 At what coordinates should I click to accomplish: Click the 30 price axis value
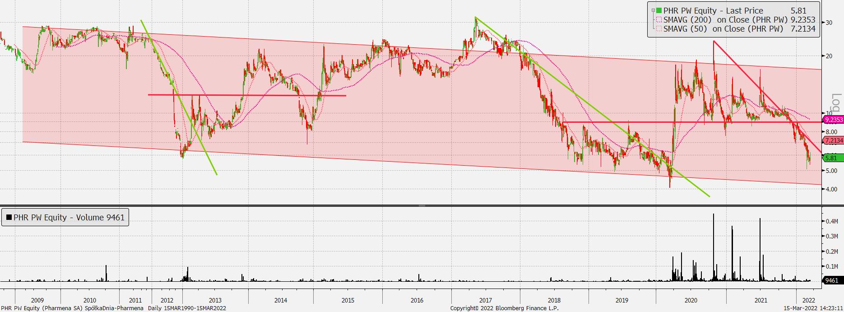[829, 23]
